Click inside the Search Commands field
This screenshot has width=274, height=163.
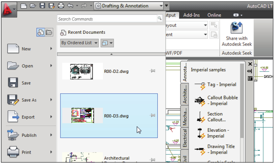pos(107,19)
